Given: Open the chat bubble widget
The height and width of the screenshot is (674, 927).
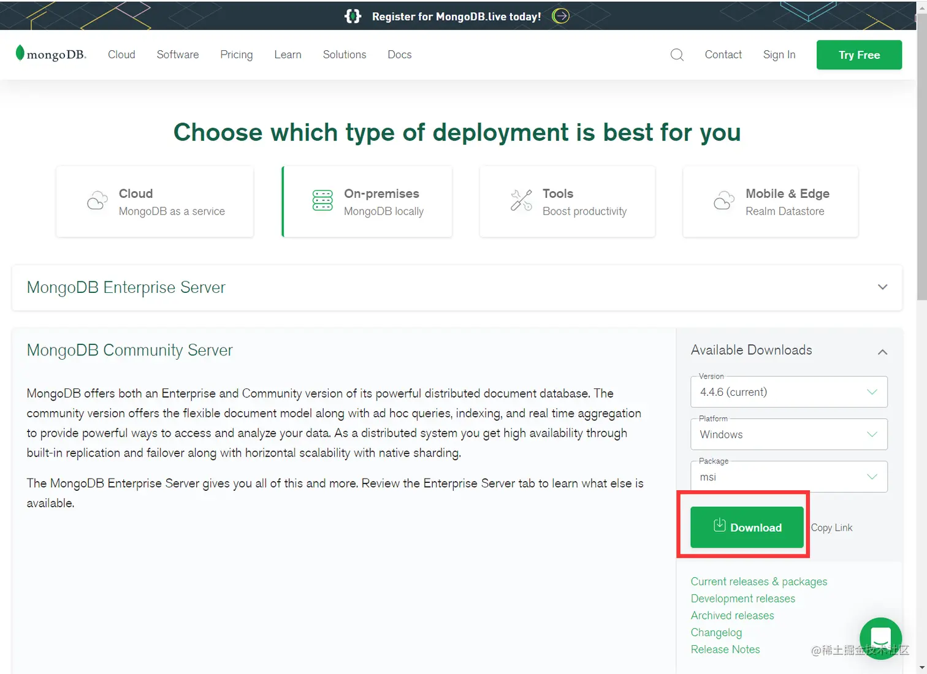Looking at the screenshot, I should click(880, 638).
